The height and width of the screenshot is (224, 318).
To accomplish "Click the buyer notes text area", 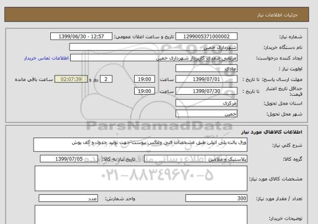I will [141, 215].
